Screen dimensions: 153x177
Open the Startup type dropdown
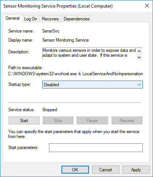(92, 85)
